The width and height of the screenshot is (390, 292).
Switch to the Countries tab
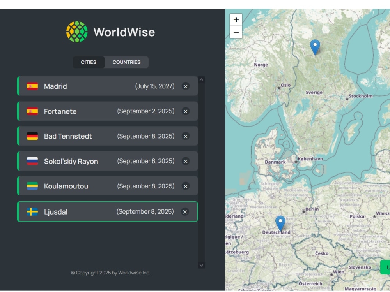[126, 62]
